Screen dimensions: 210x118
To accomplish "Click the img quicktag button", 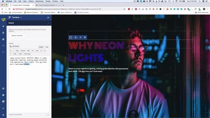I will [x=37, y=50].
